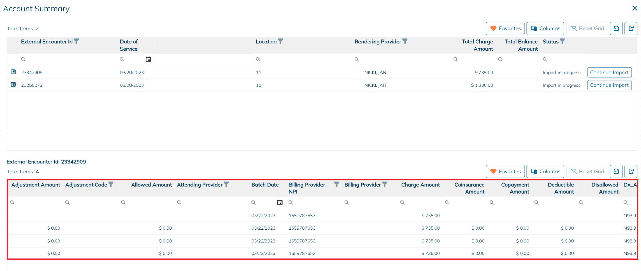Filter the Adjustment Code column
Screen dimensions: 641x271
pos(111,184)
